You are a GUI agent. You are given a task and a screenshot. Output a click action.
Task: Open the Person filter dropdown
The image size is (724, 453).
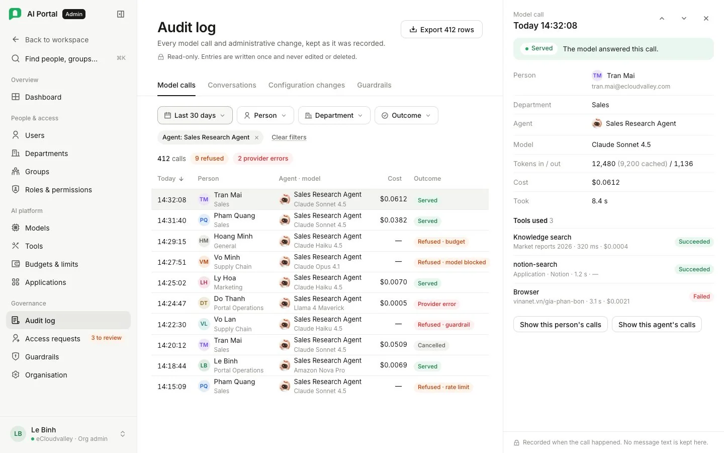pyautogui.click(x=265, y=115)
